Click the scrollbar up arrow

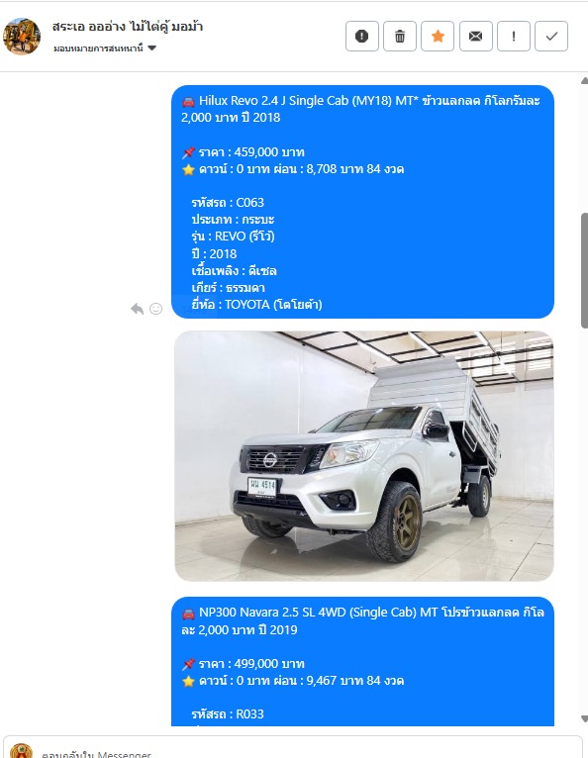click(x=584, y=81)
